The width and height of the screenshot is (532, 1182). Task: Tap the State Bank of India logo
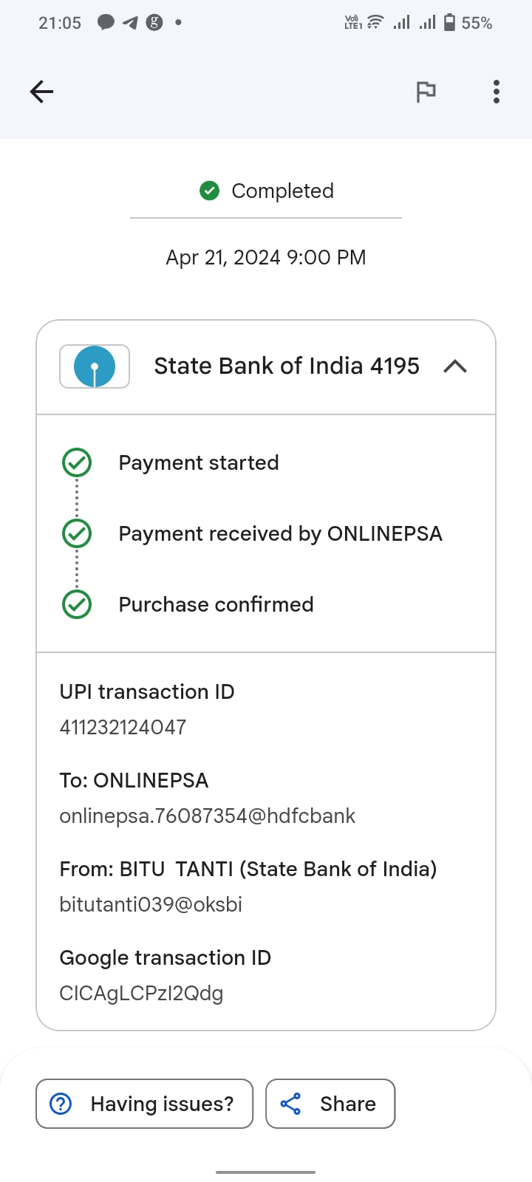(95, 366)
